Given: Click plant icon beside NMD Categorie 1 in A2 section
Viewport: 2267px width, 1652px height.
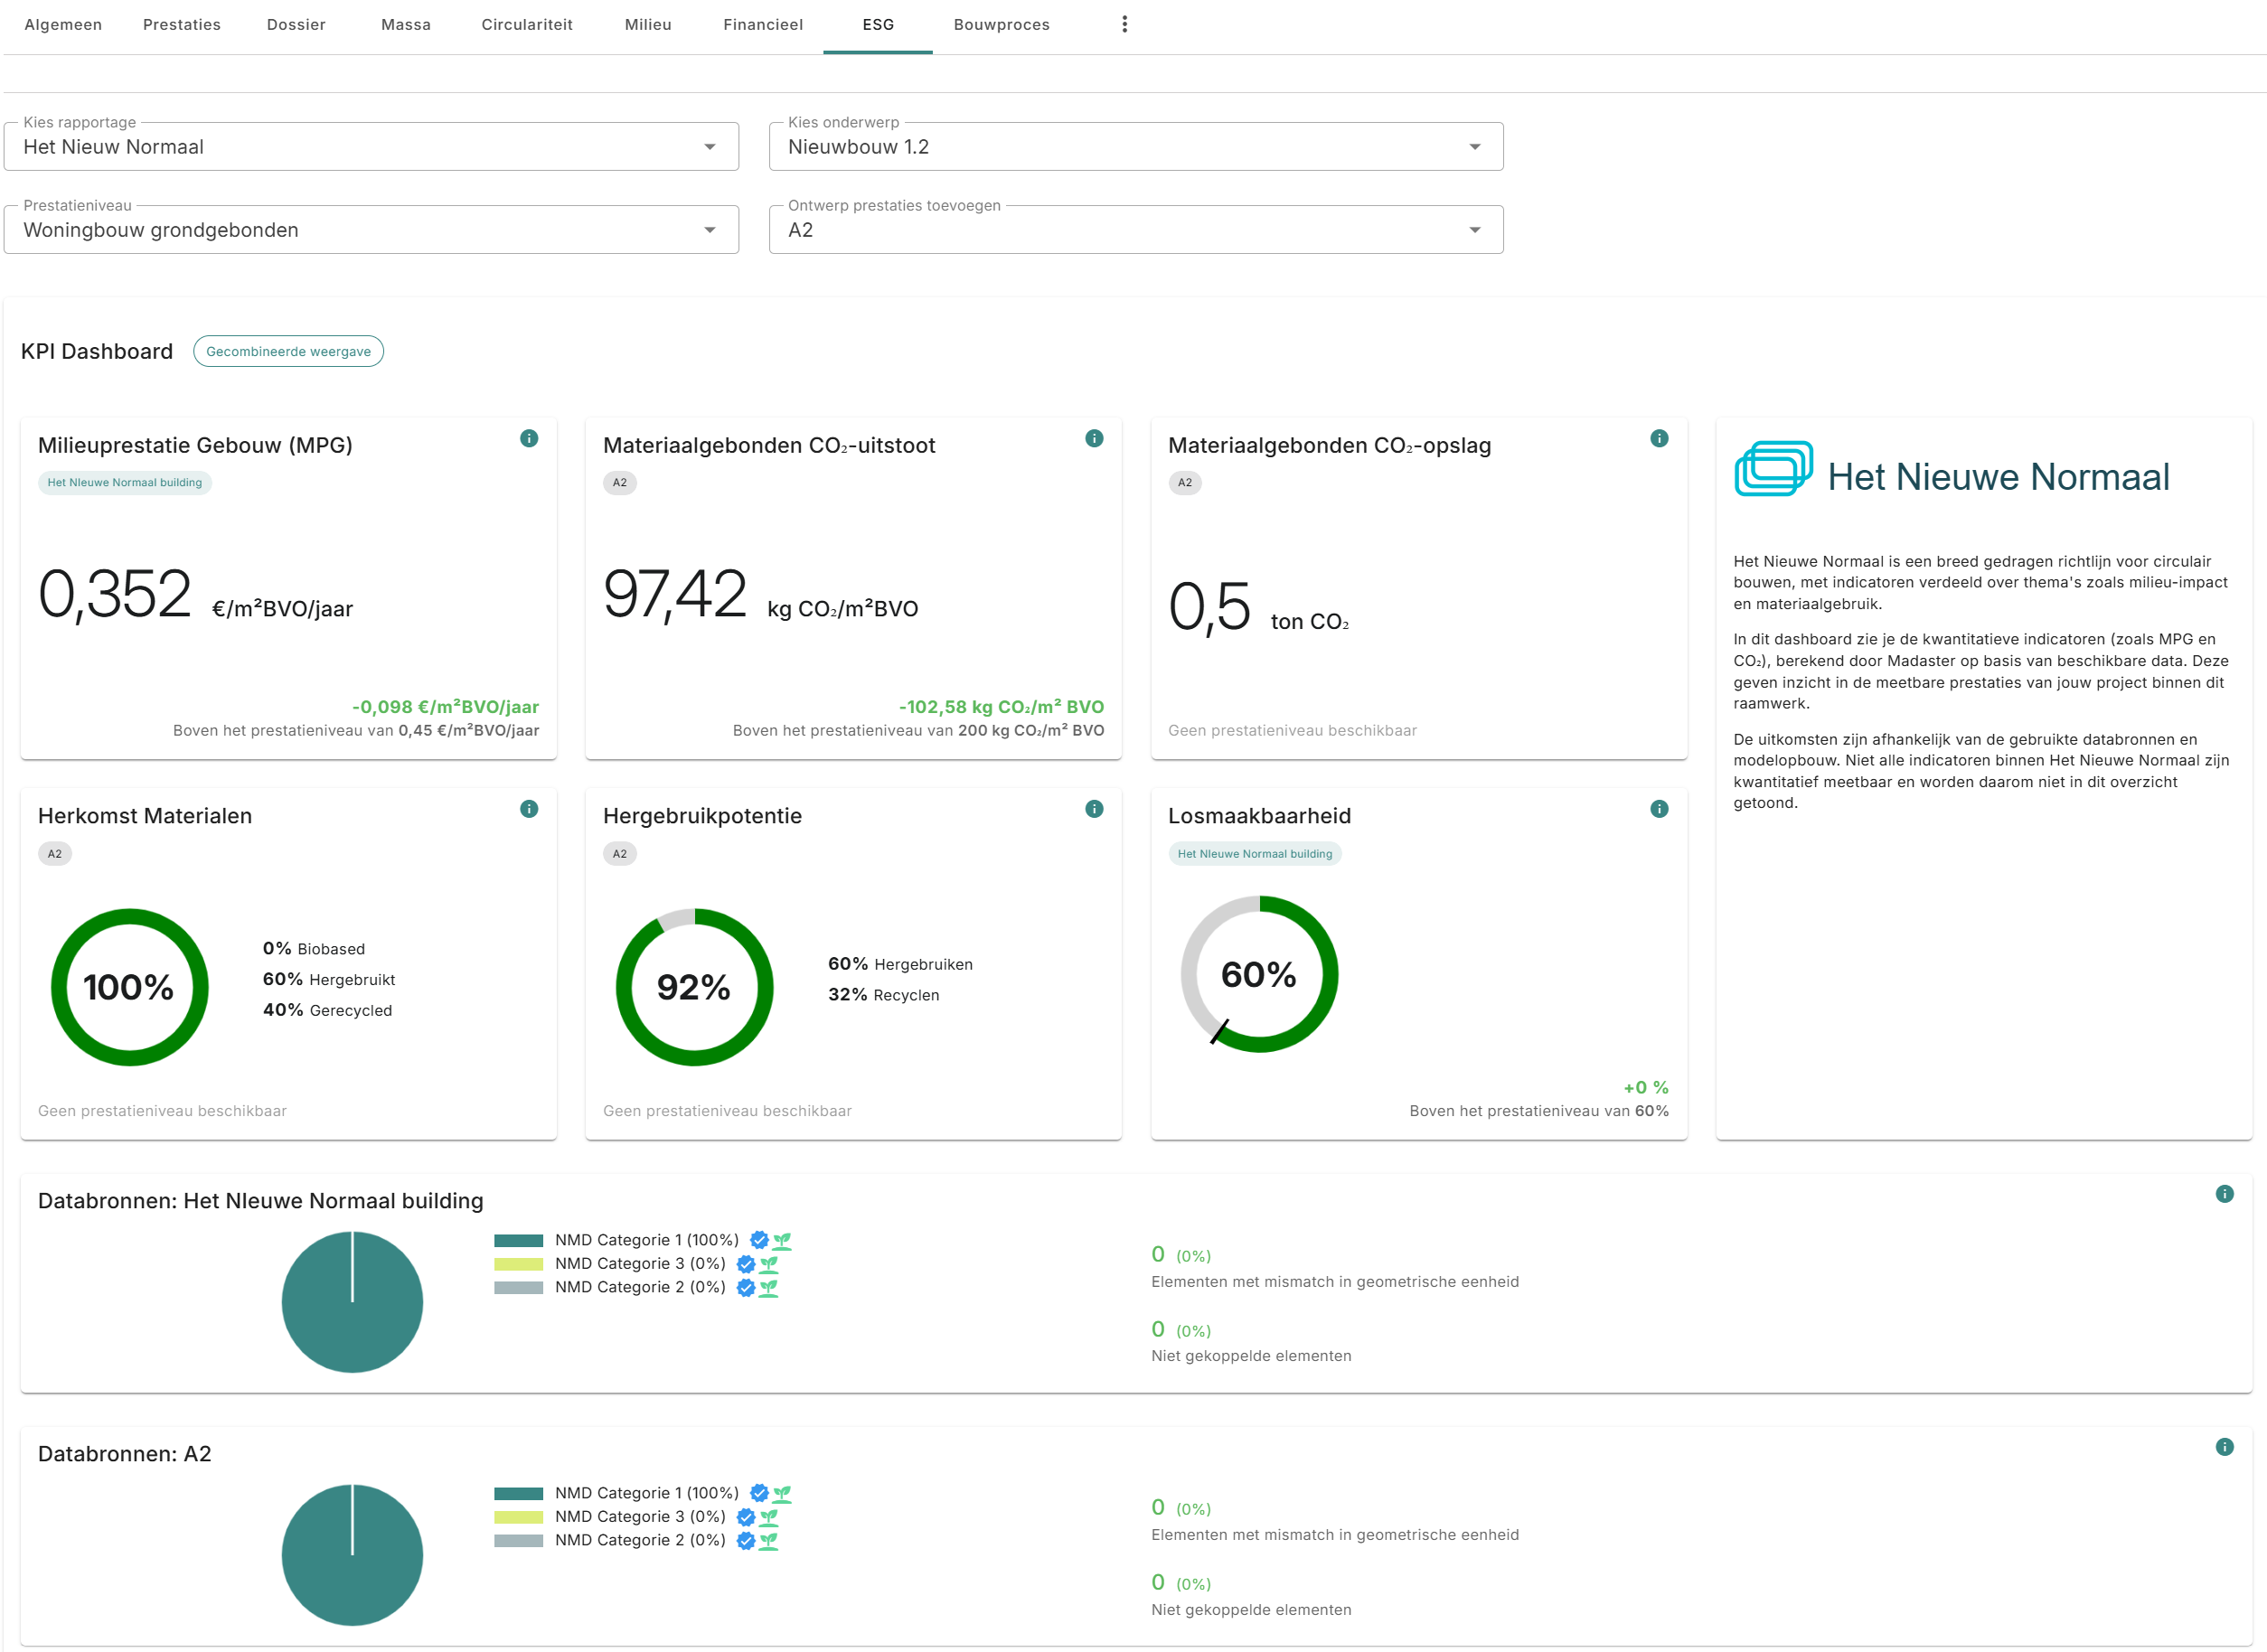Looking at the screenshot, I should (782, 1493).
